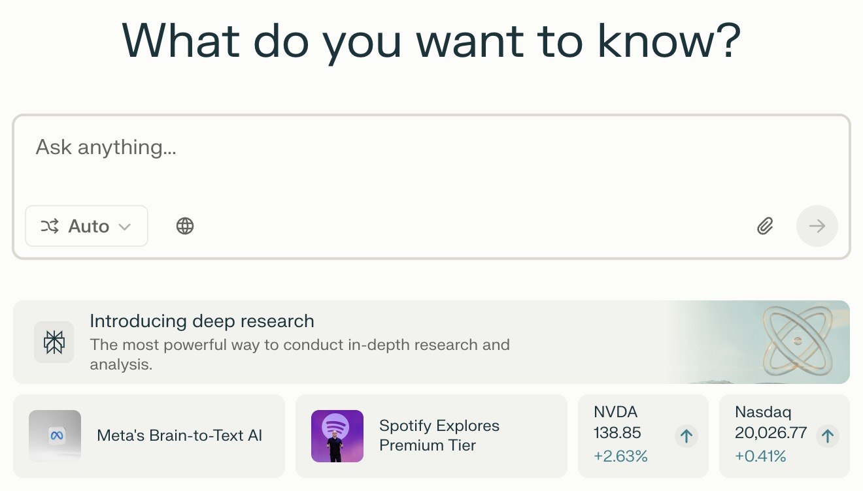The width and height of the screenshot is (863, 491).
Task: Expand the Auto mode dropdown
Action: tap(86, 226)
